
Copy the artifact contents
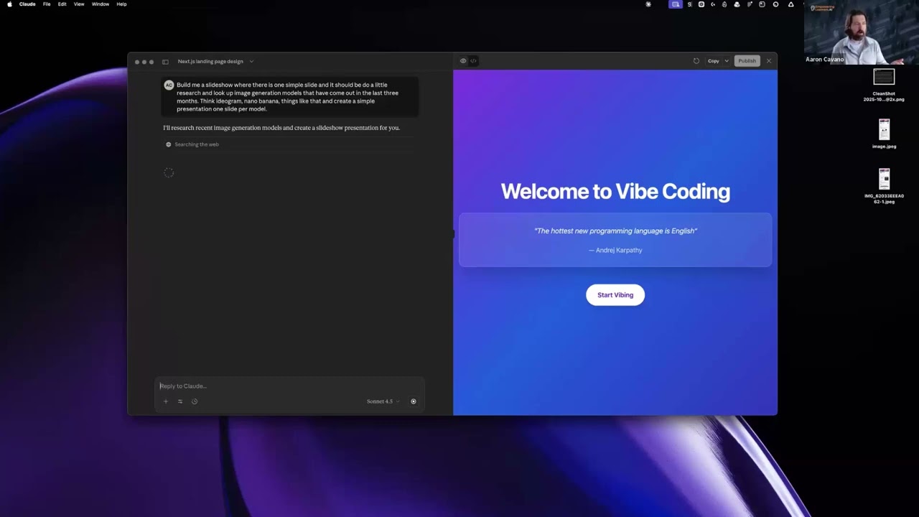[714, 61]
